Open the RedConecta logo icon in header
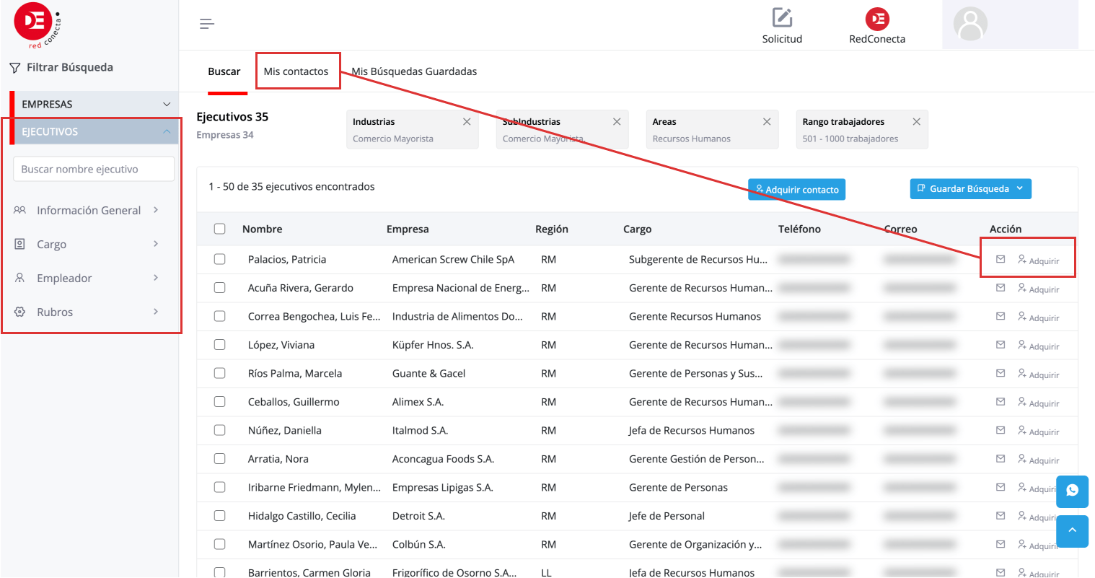The height and width of the screenshot is (578, 1095). [x=877, y=19]
